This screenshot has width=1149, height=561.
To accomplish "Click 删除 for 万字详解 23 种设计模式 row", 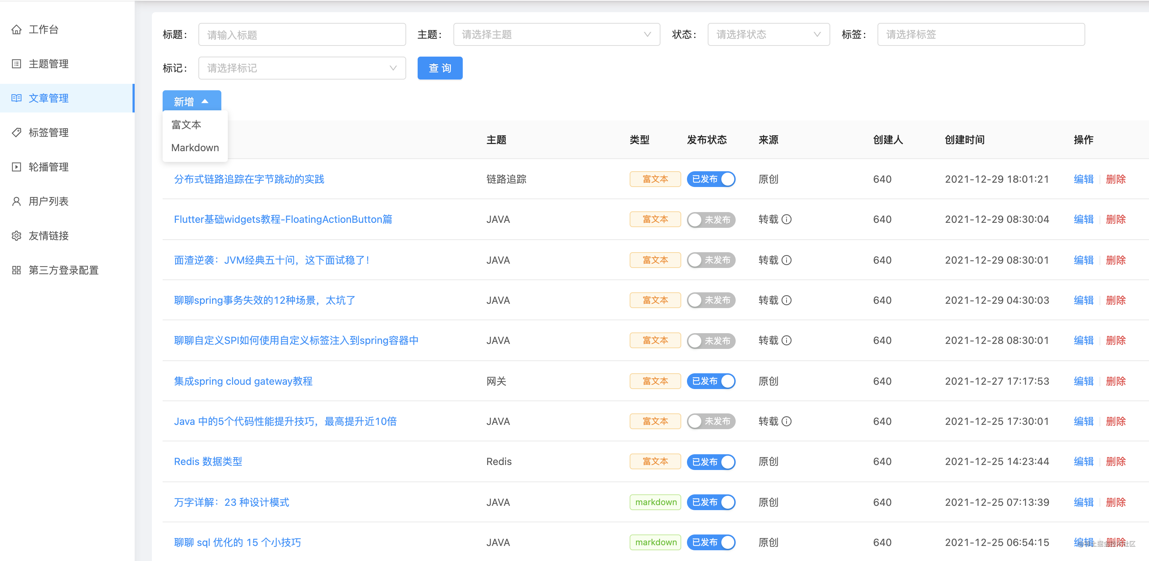I will click(x=1116, y=502).
